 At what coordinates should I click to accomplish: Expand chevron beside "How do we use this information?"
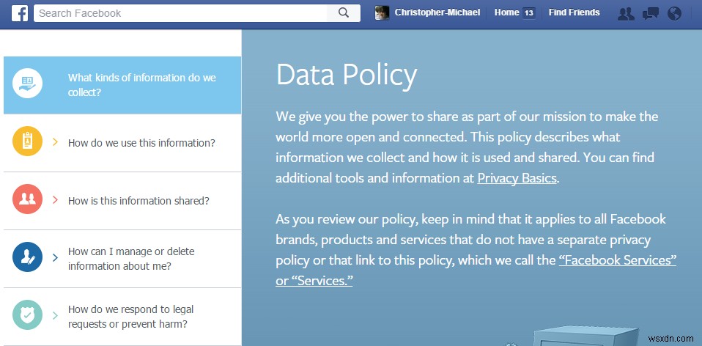(x=56, y=142)
